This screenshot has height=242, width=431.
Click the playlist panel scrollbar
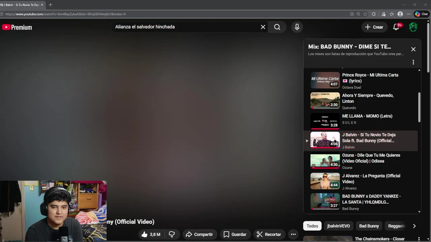click(x=419, y=108)
